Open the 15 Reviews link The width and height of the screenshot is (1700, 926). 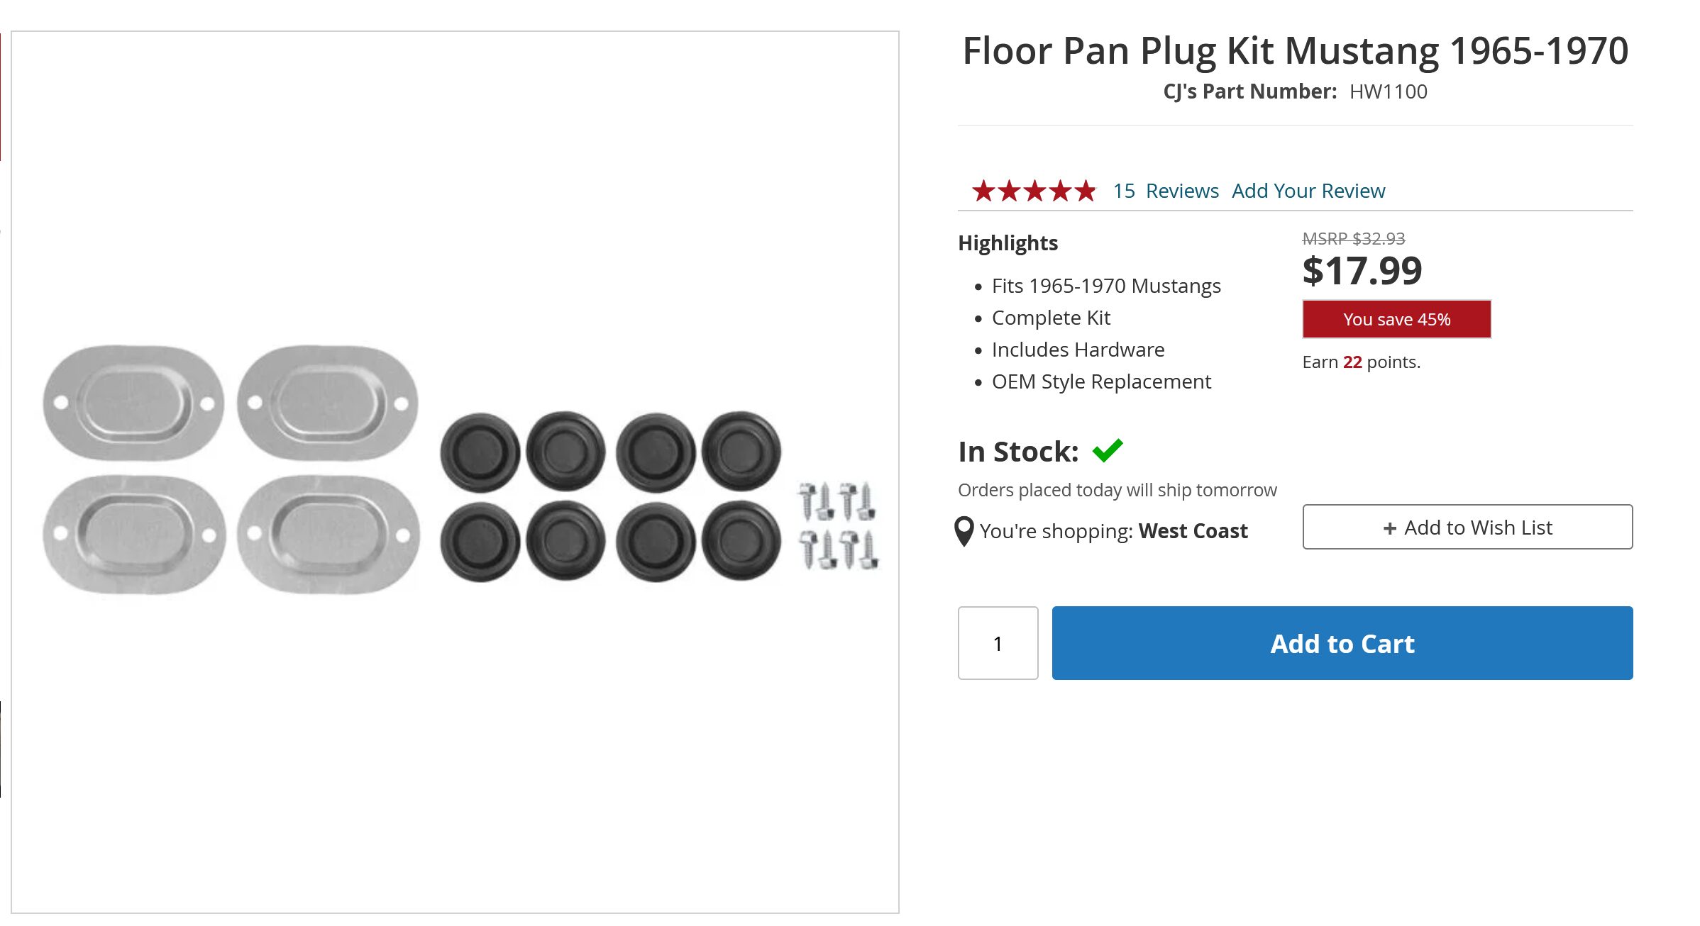1165,191
